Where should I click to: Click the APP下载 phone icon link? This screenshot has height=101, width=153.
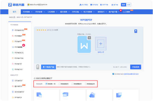coord(104,5)
